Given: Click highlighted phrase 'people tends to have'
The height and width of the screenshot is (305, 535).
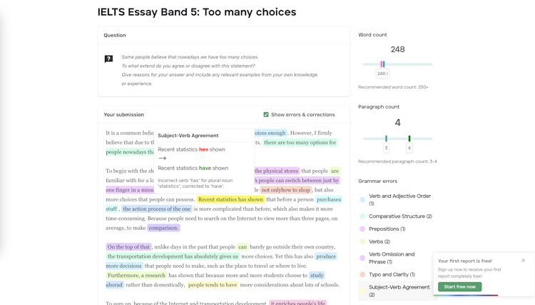Looking at the screenshot, I should click(213, 285).
